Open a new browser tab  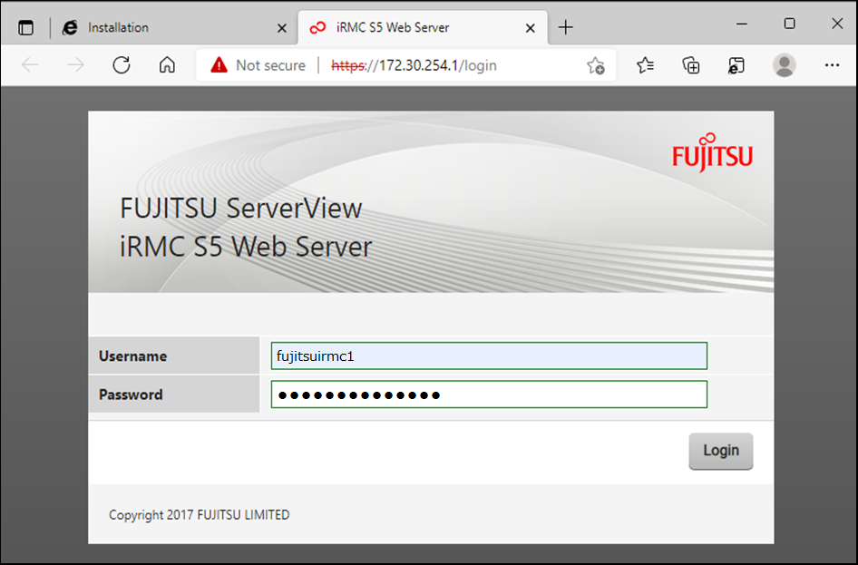[x=566, y=27]
